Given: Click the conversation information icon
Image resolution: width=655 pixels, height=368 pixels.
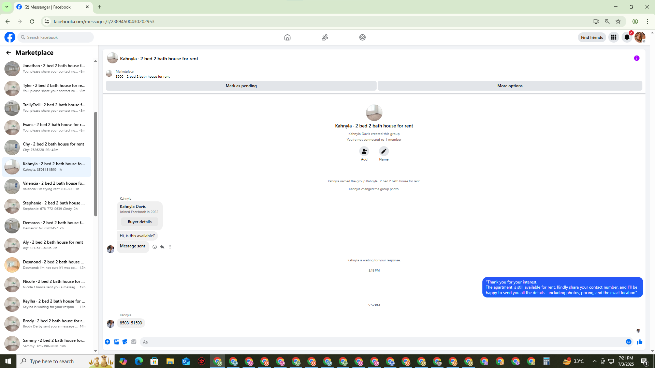Looking at the screenshot, I should tap(637, 58).
